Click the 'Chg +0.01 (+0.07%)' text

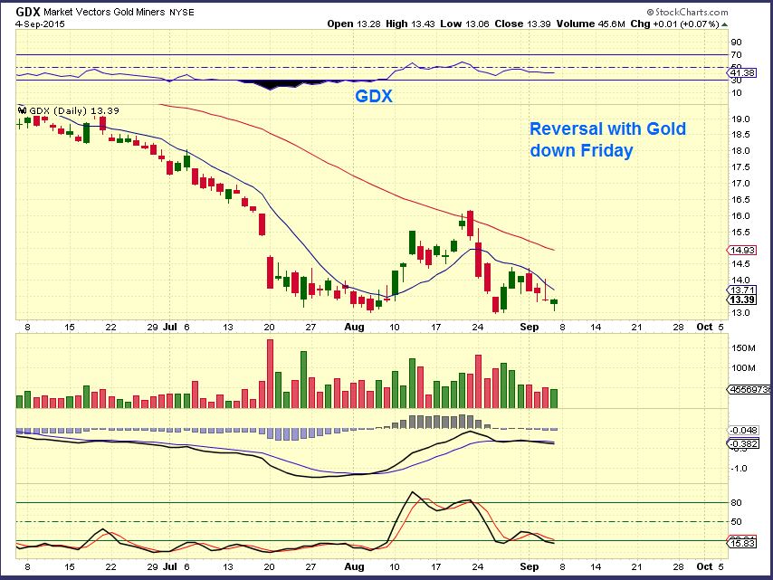(x=675, y=24)
